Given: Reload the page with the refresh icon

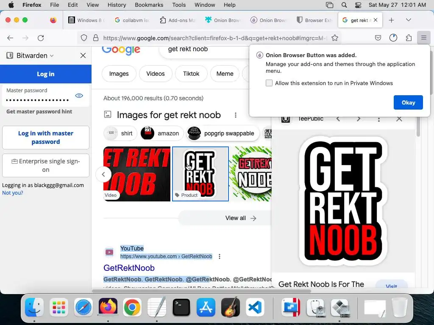Looking at the screenshot, I should (41, 38).
